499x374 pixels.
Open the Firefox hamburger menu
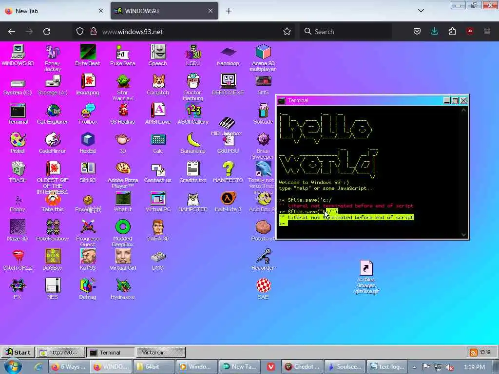pyautogui.click(x=487, y=31)
